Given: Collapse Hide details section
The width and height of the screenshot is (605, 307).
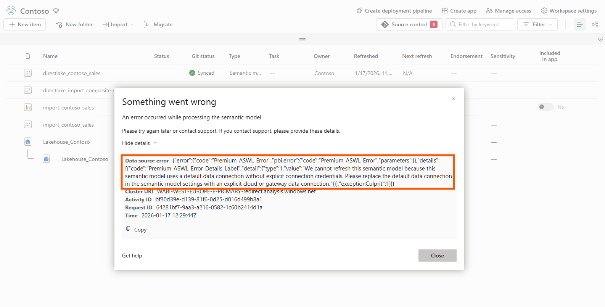Looking at the screenshot, I should [x=140, y=143].
